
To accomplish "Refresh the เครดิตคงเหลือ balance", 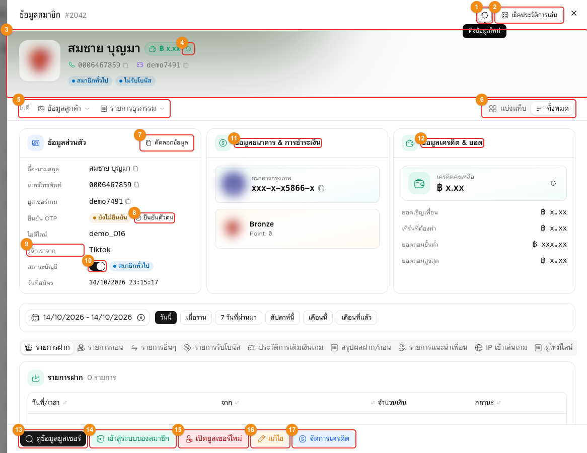I will (x=553, y=183).
